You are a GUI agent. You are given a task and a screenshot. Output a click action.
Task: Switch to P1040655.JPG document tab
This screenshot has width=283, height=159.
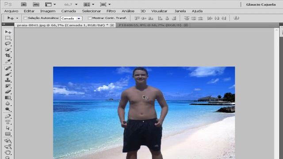click(x=150, y=25)
